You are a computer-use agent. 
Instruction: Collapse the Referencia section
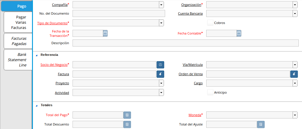(37, 55)
